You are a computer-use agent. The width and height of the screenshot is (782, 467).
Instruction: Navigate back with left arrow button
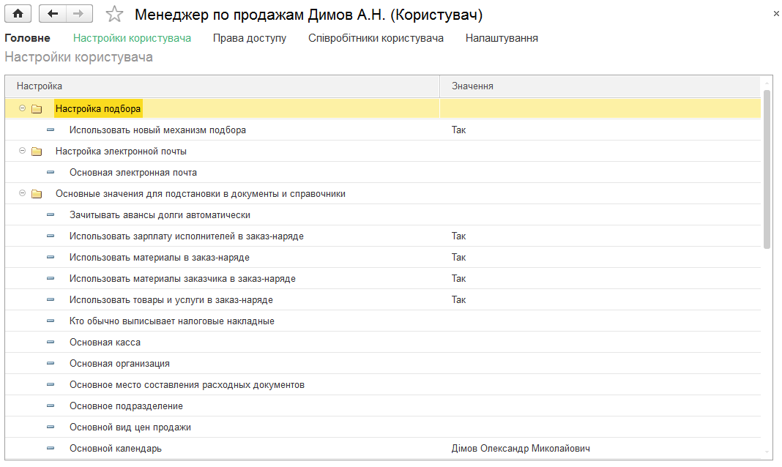coord(53,13)
